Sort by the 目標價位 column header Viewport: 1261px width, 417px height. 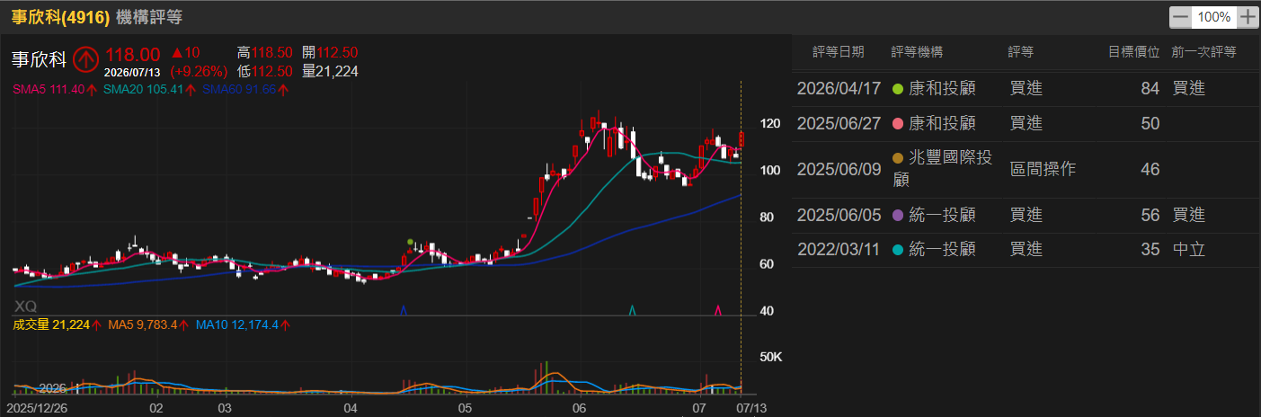point(1133,53)
